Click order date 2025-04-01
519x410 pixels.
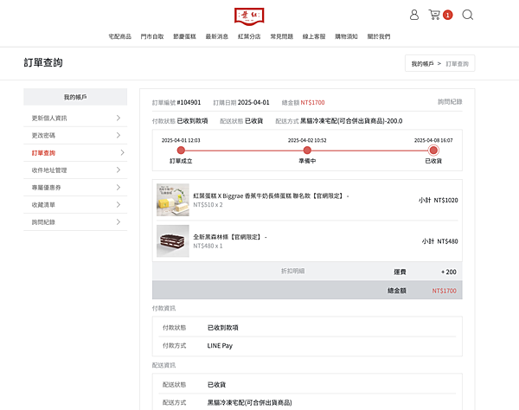pyautogui.click(x=253, y=102)
